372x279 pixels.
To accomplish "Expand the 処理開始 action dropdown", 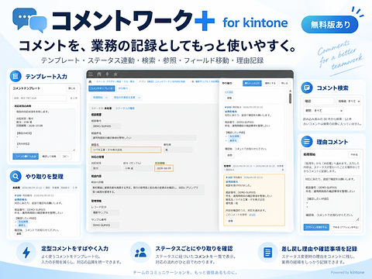I will (x=100, y=98).
